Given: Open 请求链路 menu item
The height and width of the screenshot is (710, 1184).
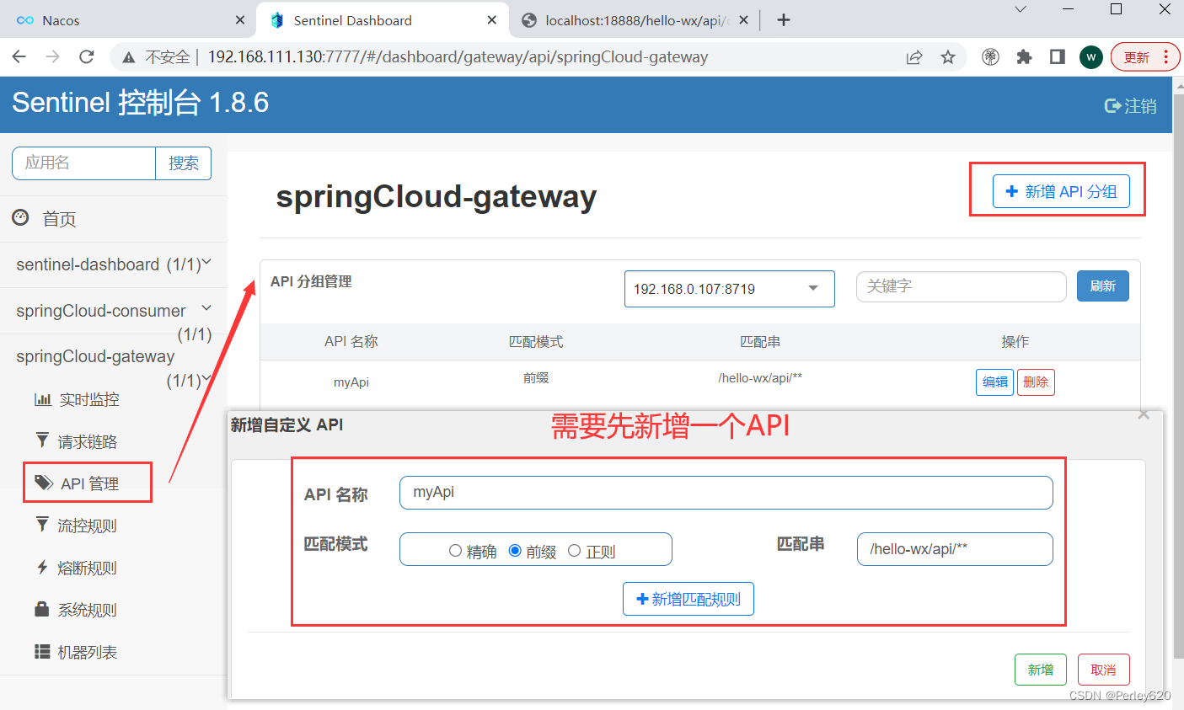Looking at the screenshot, I should [x=87, y=441].
